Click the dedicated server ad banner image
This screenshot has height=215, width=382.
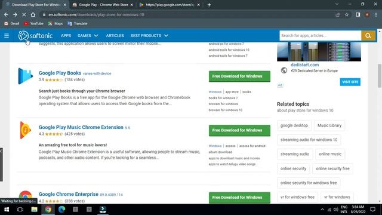tap(319, 52)
